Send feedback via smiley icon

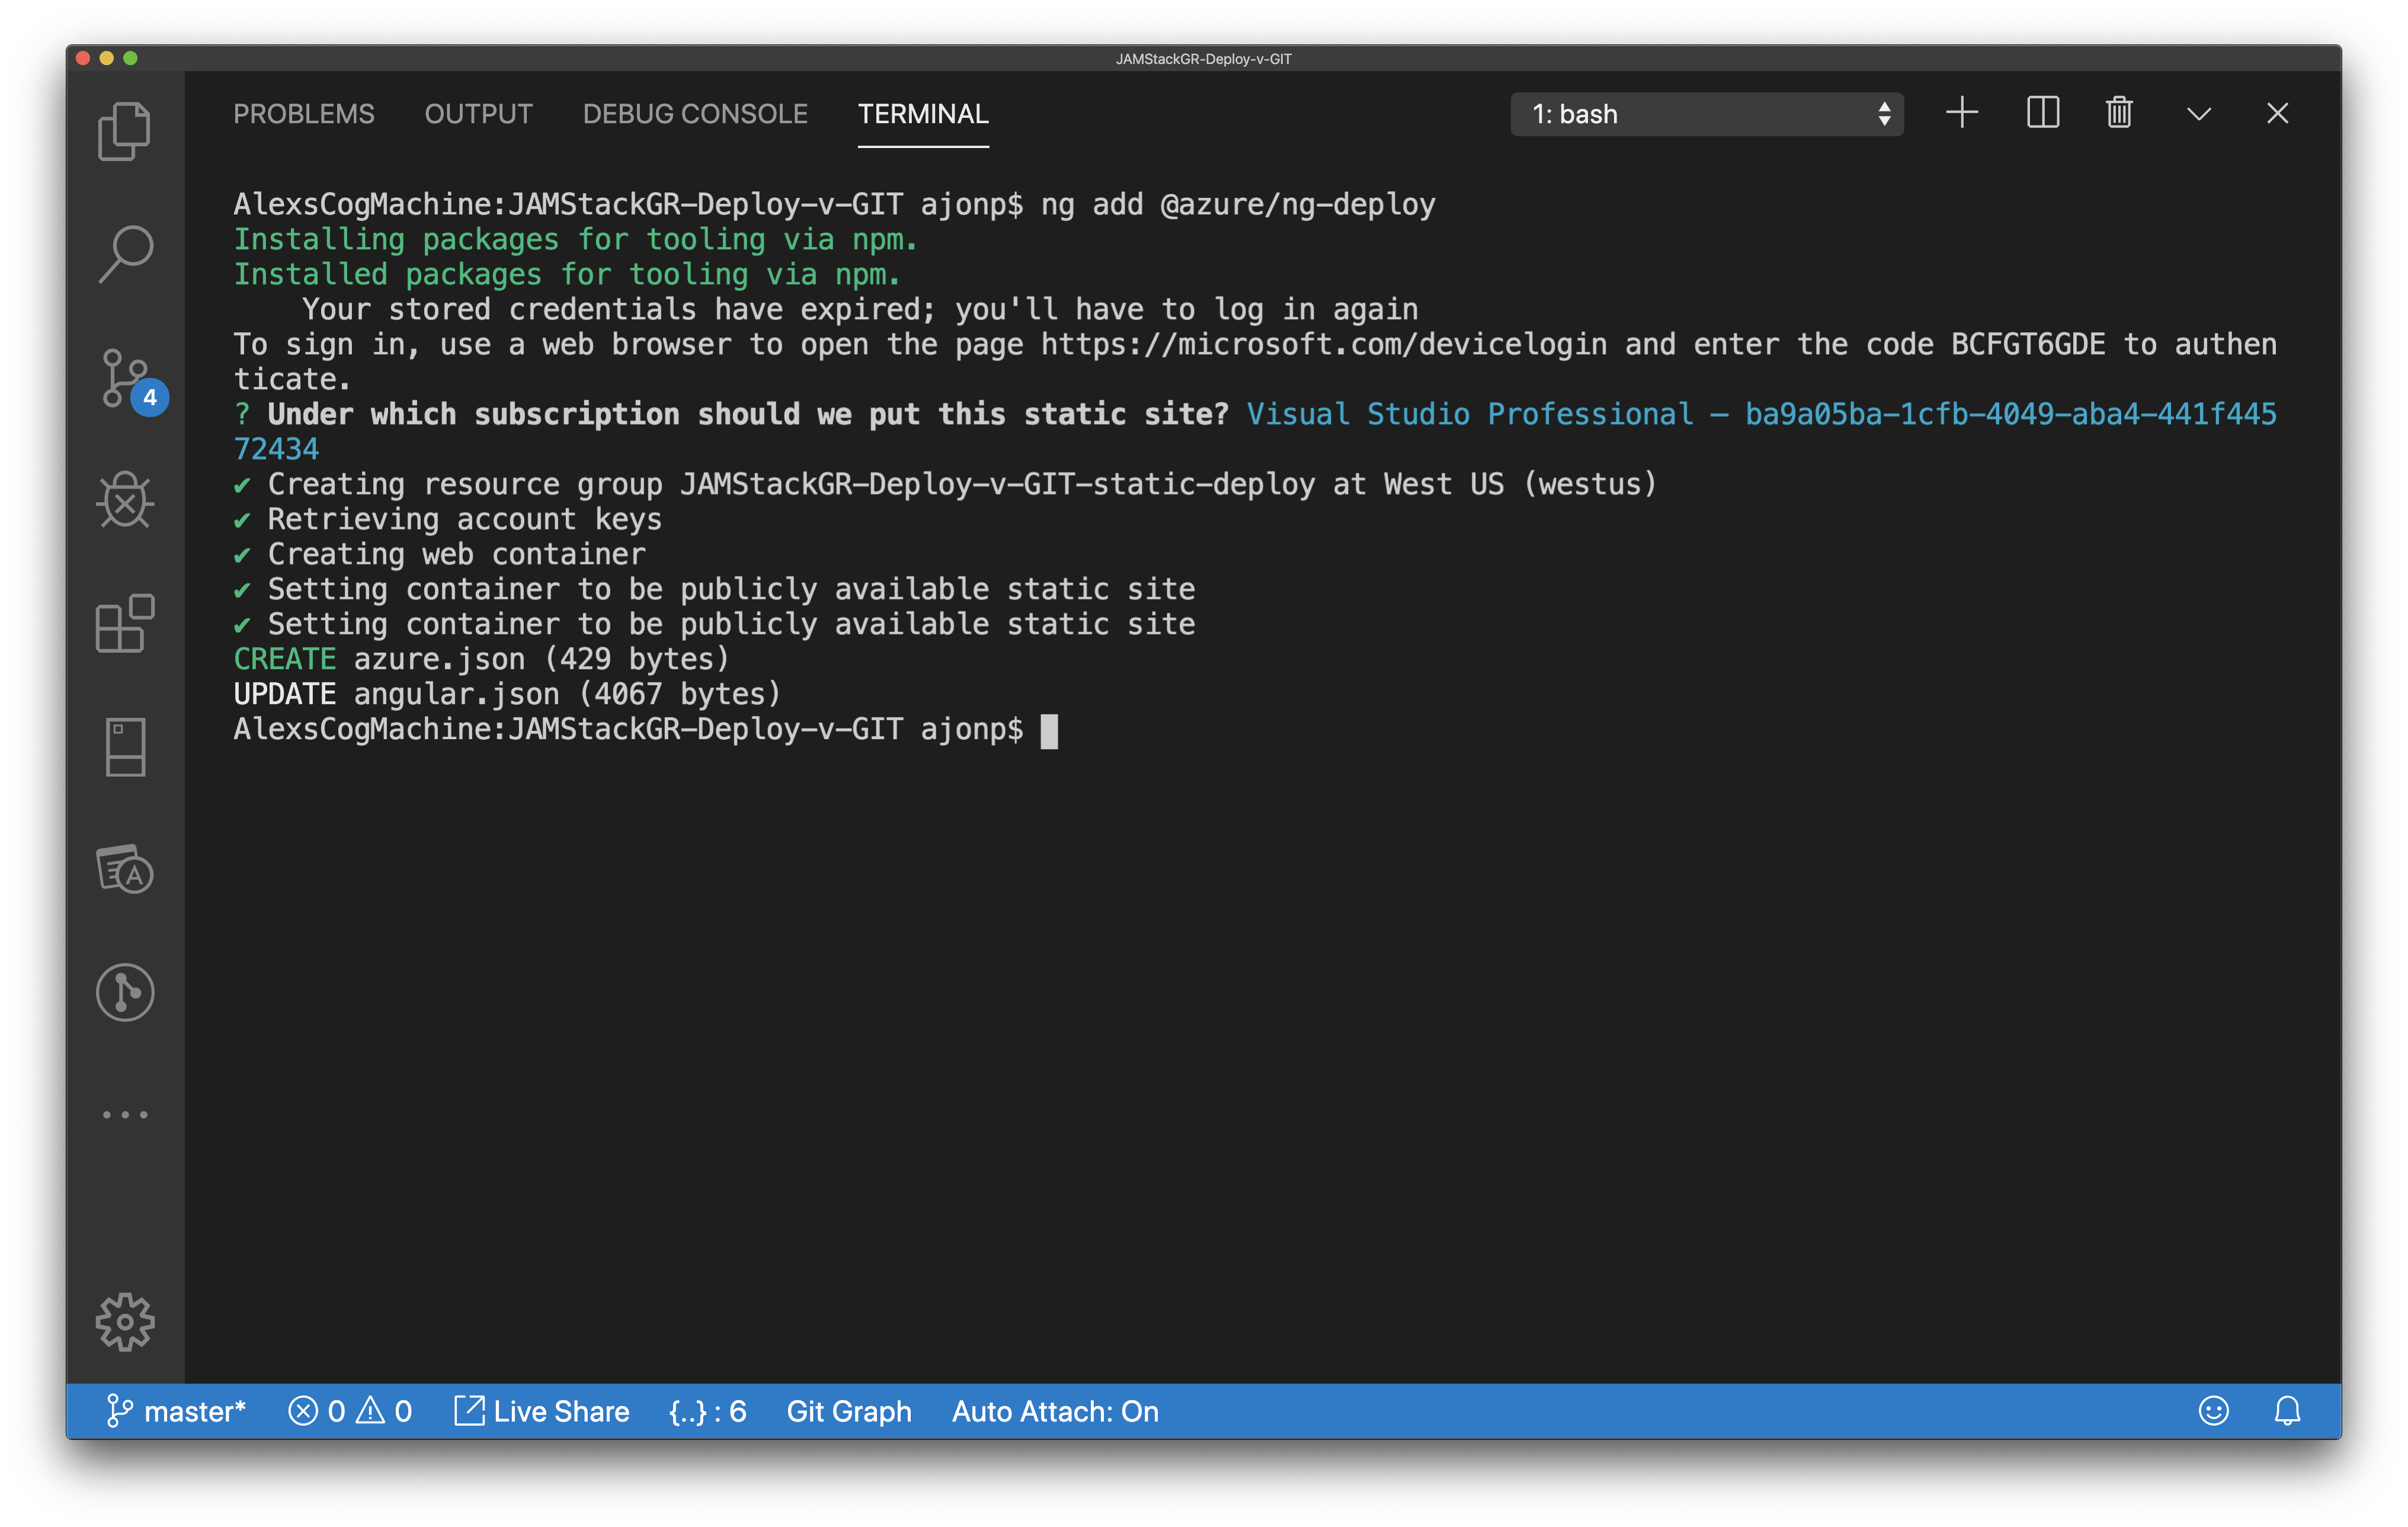(2213, 1410)
